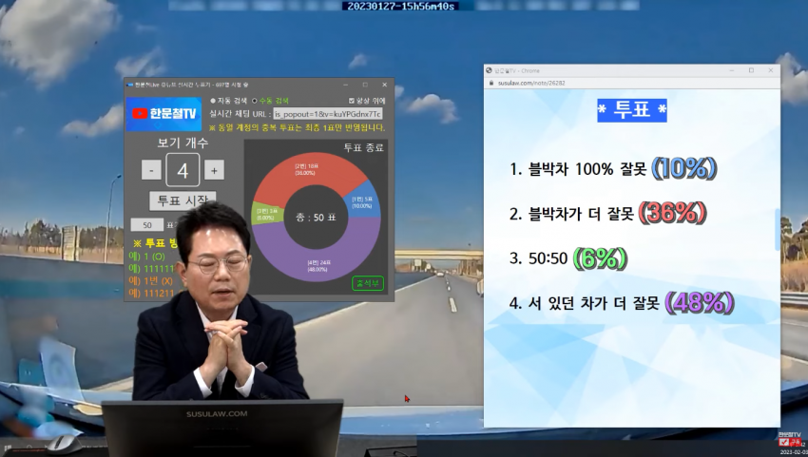Viewport: 808px width, 457px height.
Task: Open the 출석부 attendance button
Action: (368, 283)
